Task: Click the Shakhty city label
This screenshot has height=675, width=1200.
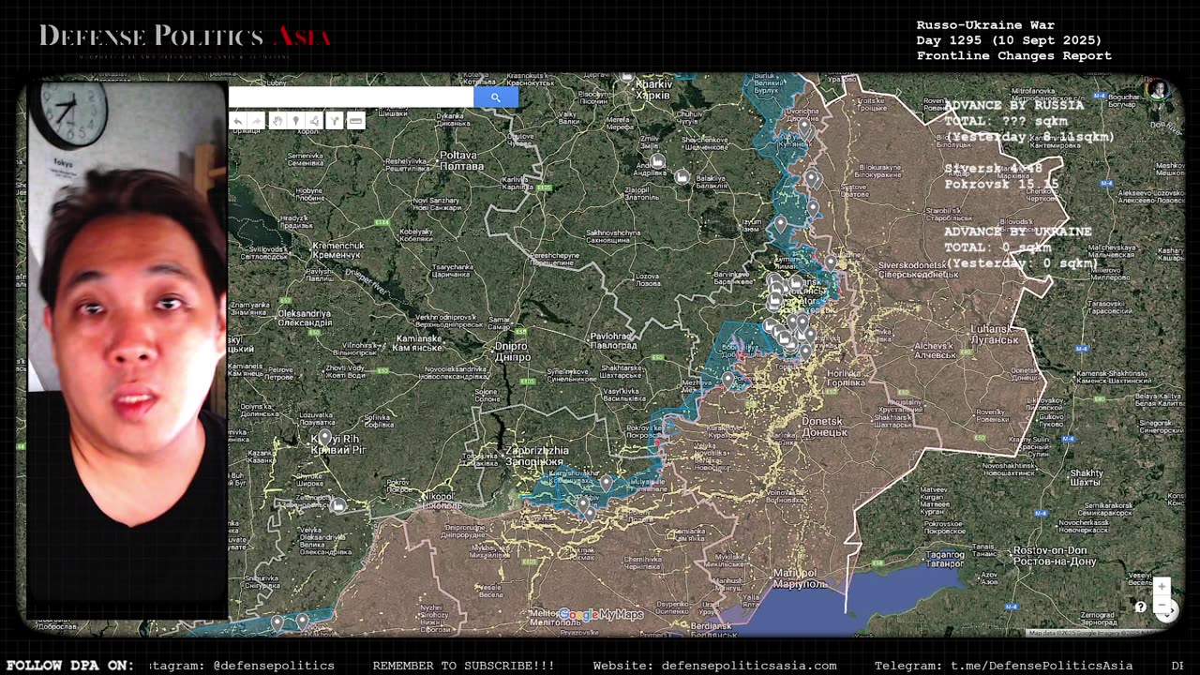Action: click(1087, 477)
